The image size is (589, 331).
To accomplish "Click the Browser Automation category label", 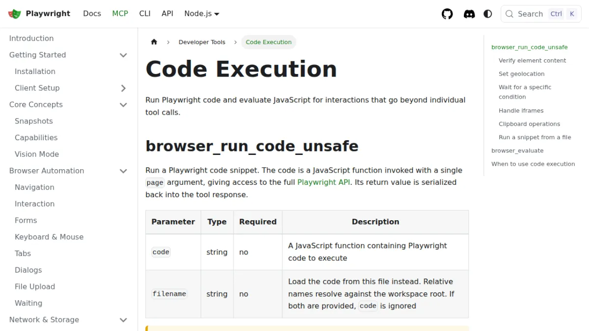I will pyautogui.click(x=47, y=171).
